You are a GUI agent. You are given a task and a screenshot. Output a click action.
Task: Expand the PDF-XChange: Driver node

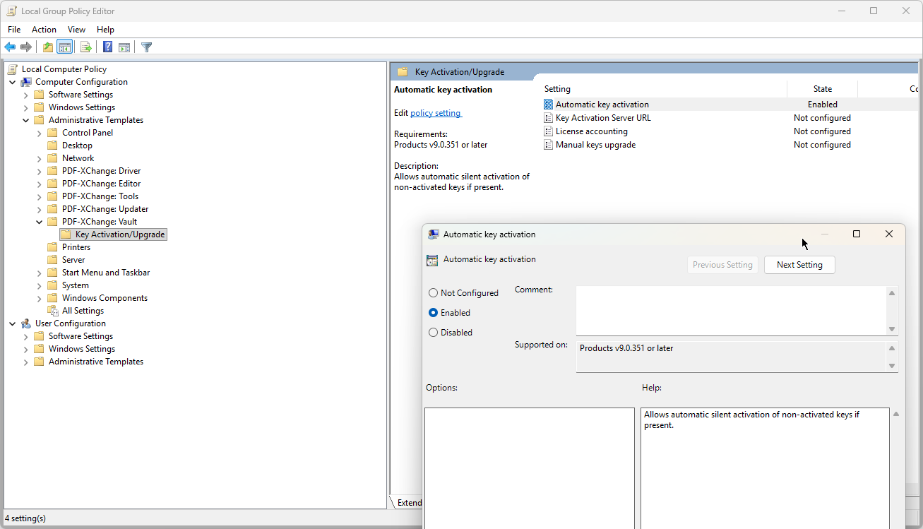(x=40, y=171)
